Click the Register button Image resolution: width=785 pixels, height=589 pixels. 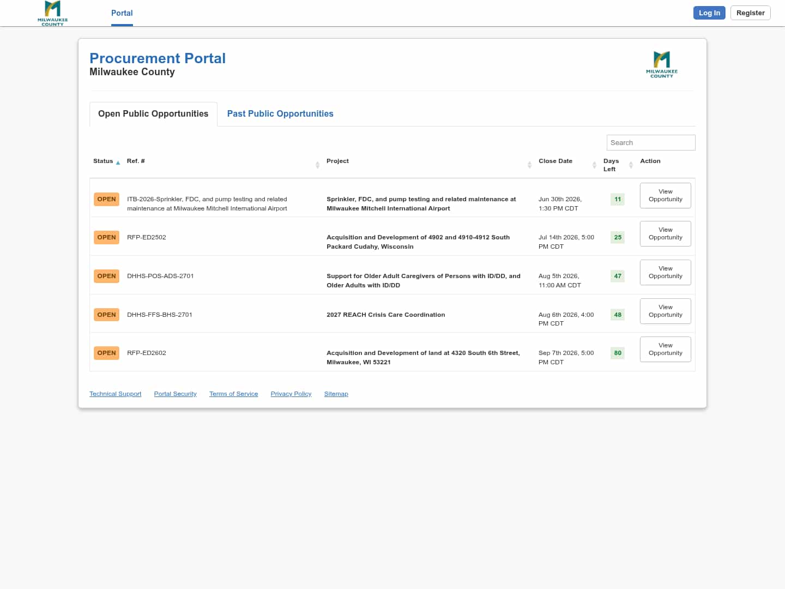pos(751,13)
